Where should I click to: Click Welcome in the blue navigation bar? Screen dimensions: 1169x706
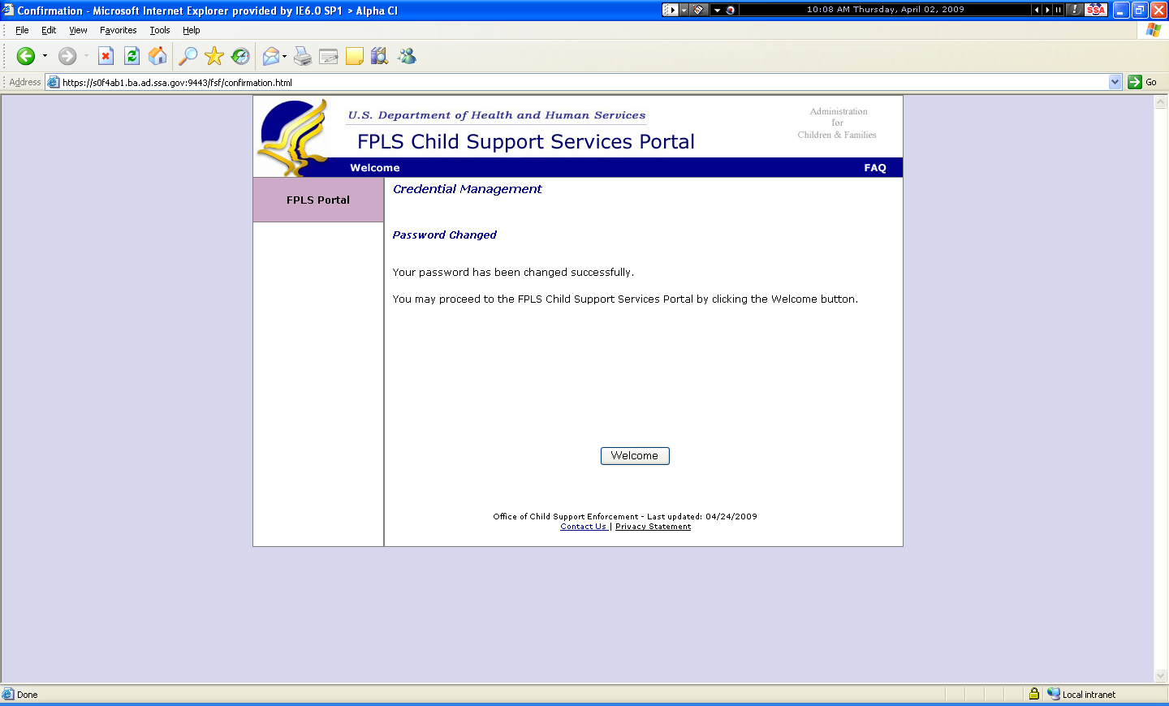coord(375,168)
